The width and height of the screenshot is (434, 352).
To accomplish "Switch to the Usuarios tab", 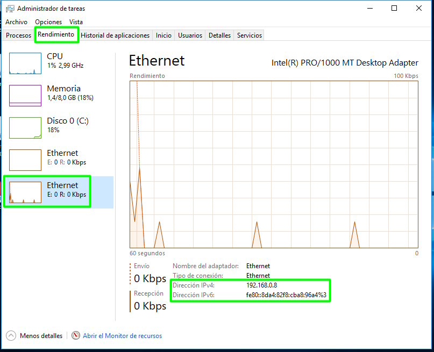I will pos(190,35).
